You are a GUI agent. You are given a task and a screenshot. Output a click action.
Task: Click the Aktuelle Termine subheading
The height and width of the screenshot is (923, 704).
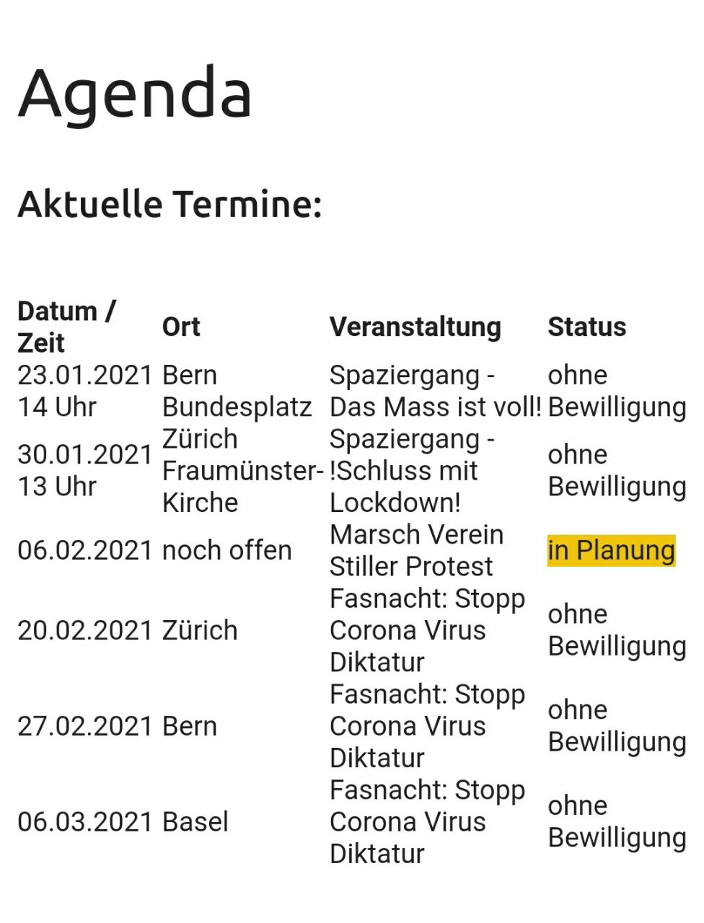170,203
